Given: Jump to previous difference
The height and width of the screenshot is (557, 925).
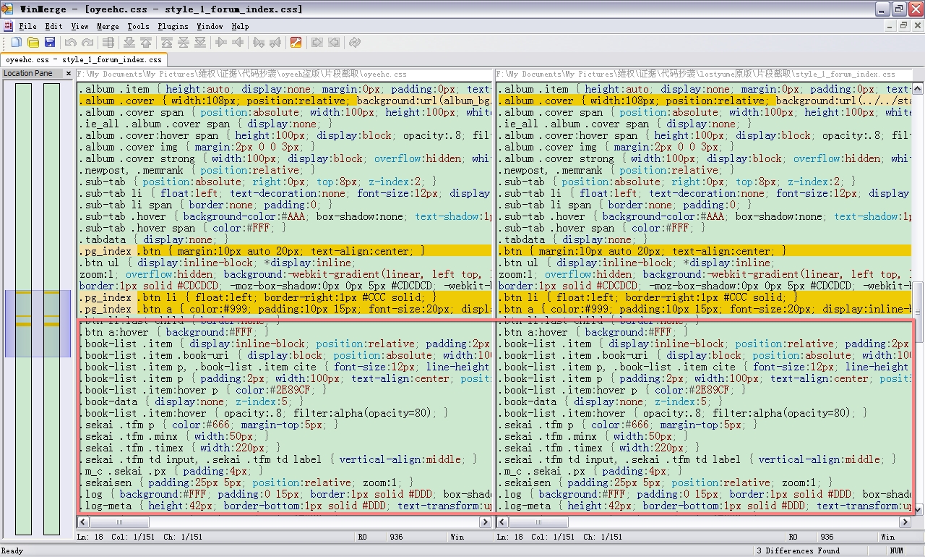Looking at the screenshot, I should 146,43.
